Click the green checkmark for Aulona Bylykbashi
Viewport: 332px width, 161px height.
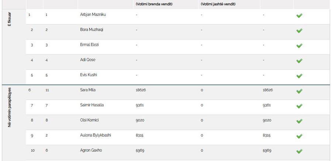pyautogui.click(x=299, y=136)
